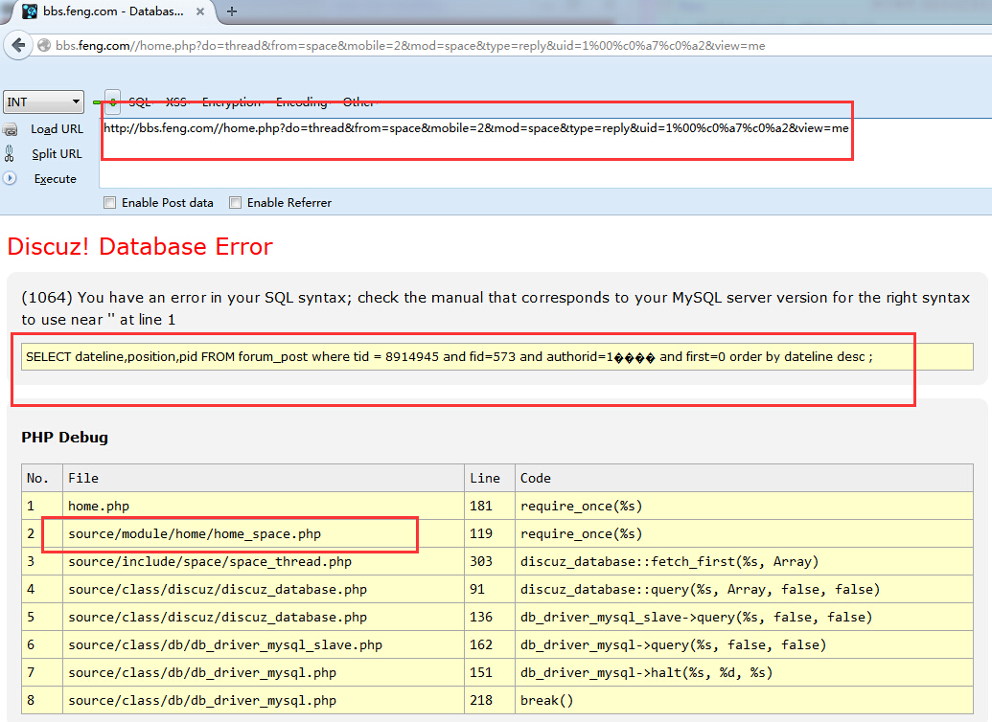Click line number 136 cell
The height and width of the screenshot is (722, 992).
click(x=490, y=617)
